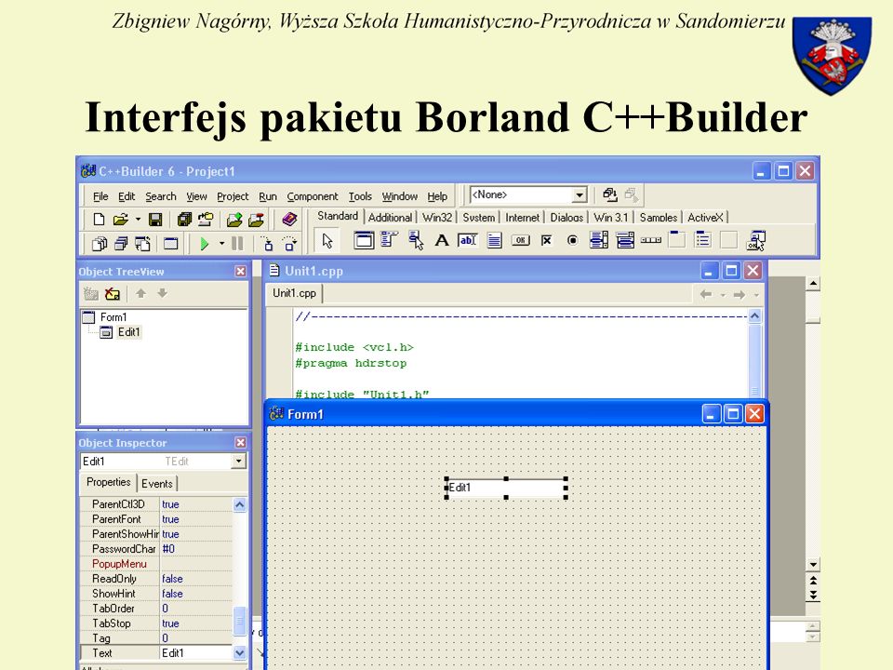The height and width of the screenshot is (670, 893).
Task: Pause the program with Pause icon
Action: coord(237,245)
